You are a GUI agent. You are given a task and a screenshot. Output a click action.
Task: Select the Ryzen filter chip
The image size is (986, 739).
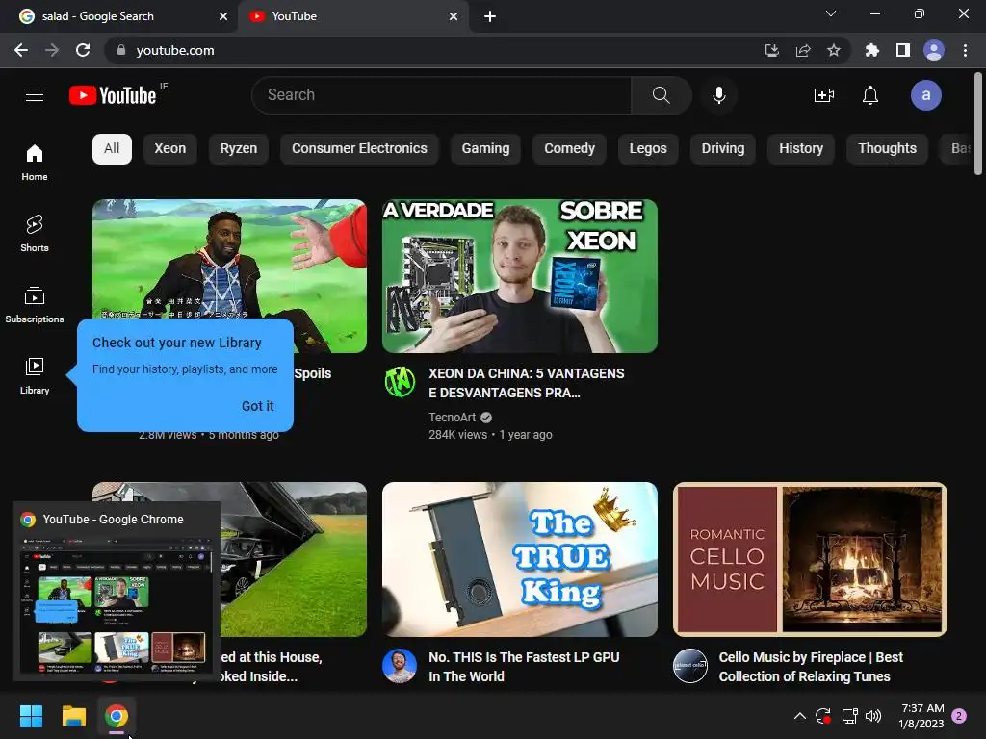click(x=239, y=149)
